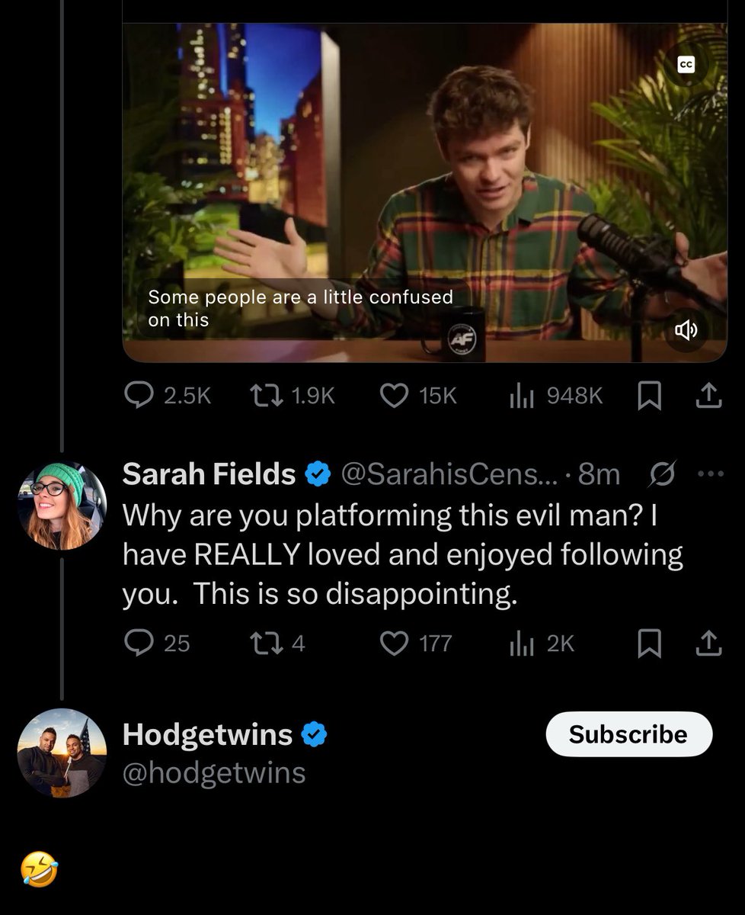Like the video post with 15K likes
Image resolution: width=745 pixels, height=915 pixels.
point(394,395)
